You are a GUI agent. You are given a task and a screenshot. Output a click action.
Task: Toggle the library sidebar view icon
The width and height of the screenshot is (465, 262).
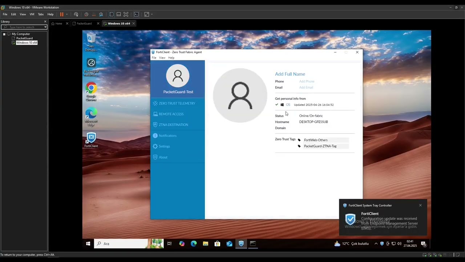pos(112,14)
